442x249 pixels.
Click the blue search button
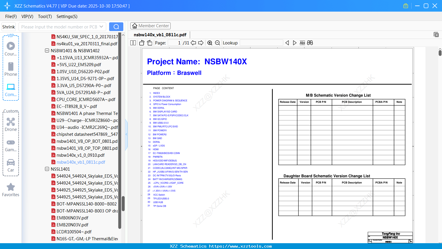[x=116, y=27]
